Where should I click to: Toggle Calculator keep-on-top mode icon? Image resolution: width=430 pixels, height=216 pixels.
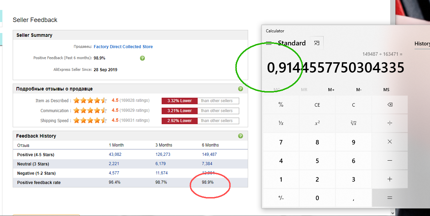pos(317,43)
